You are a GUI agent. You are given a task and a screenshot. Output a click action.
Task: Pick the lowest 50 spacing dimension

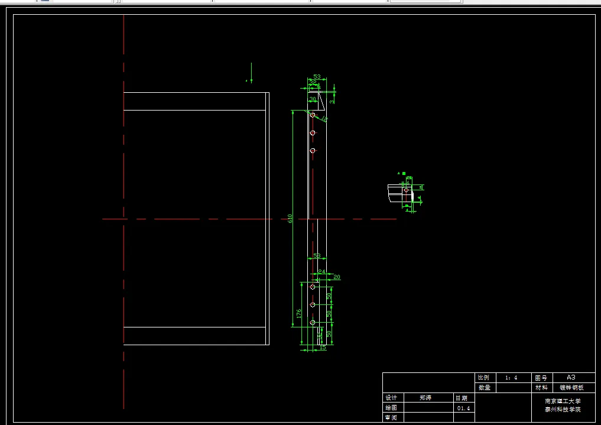point(329,334)
